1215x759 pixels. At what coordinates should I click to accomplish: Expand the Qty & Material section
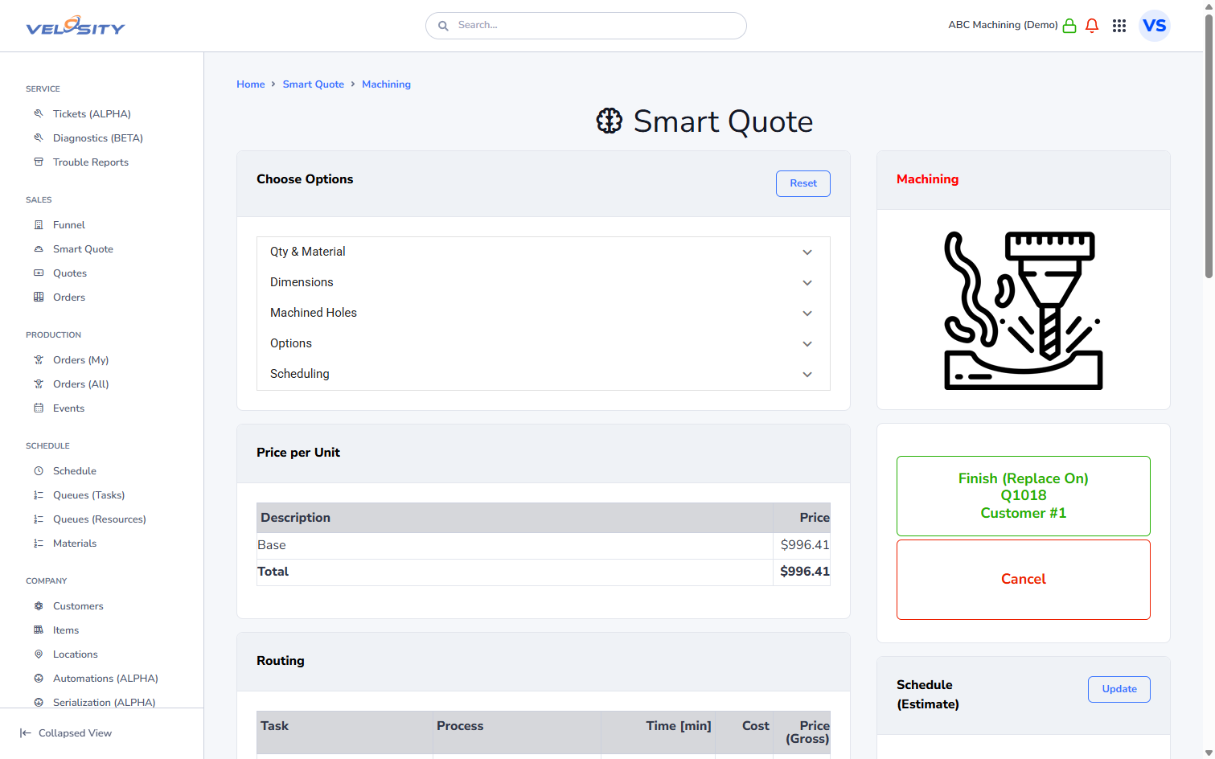click(544, 252)
